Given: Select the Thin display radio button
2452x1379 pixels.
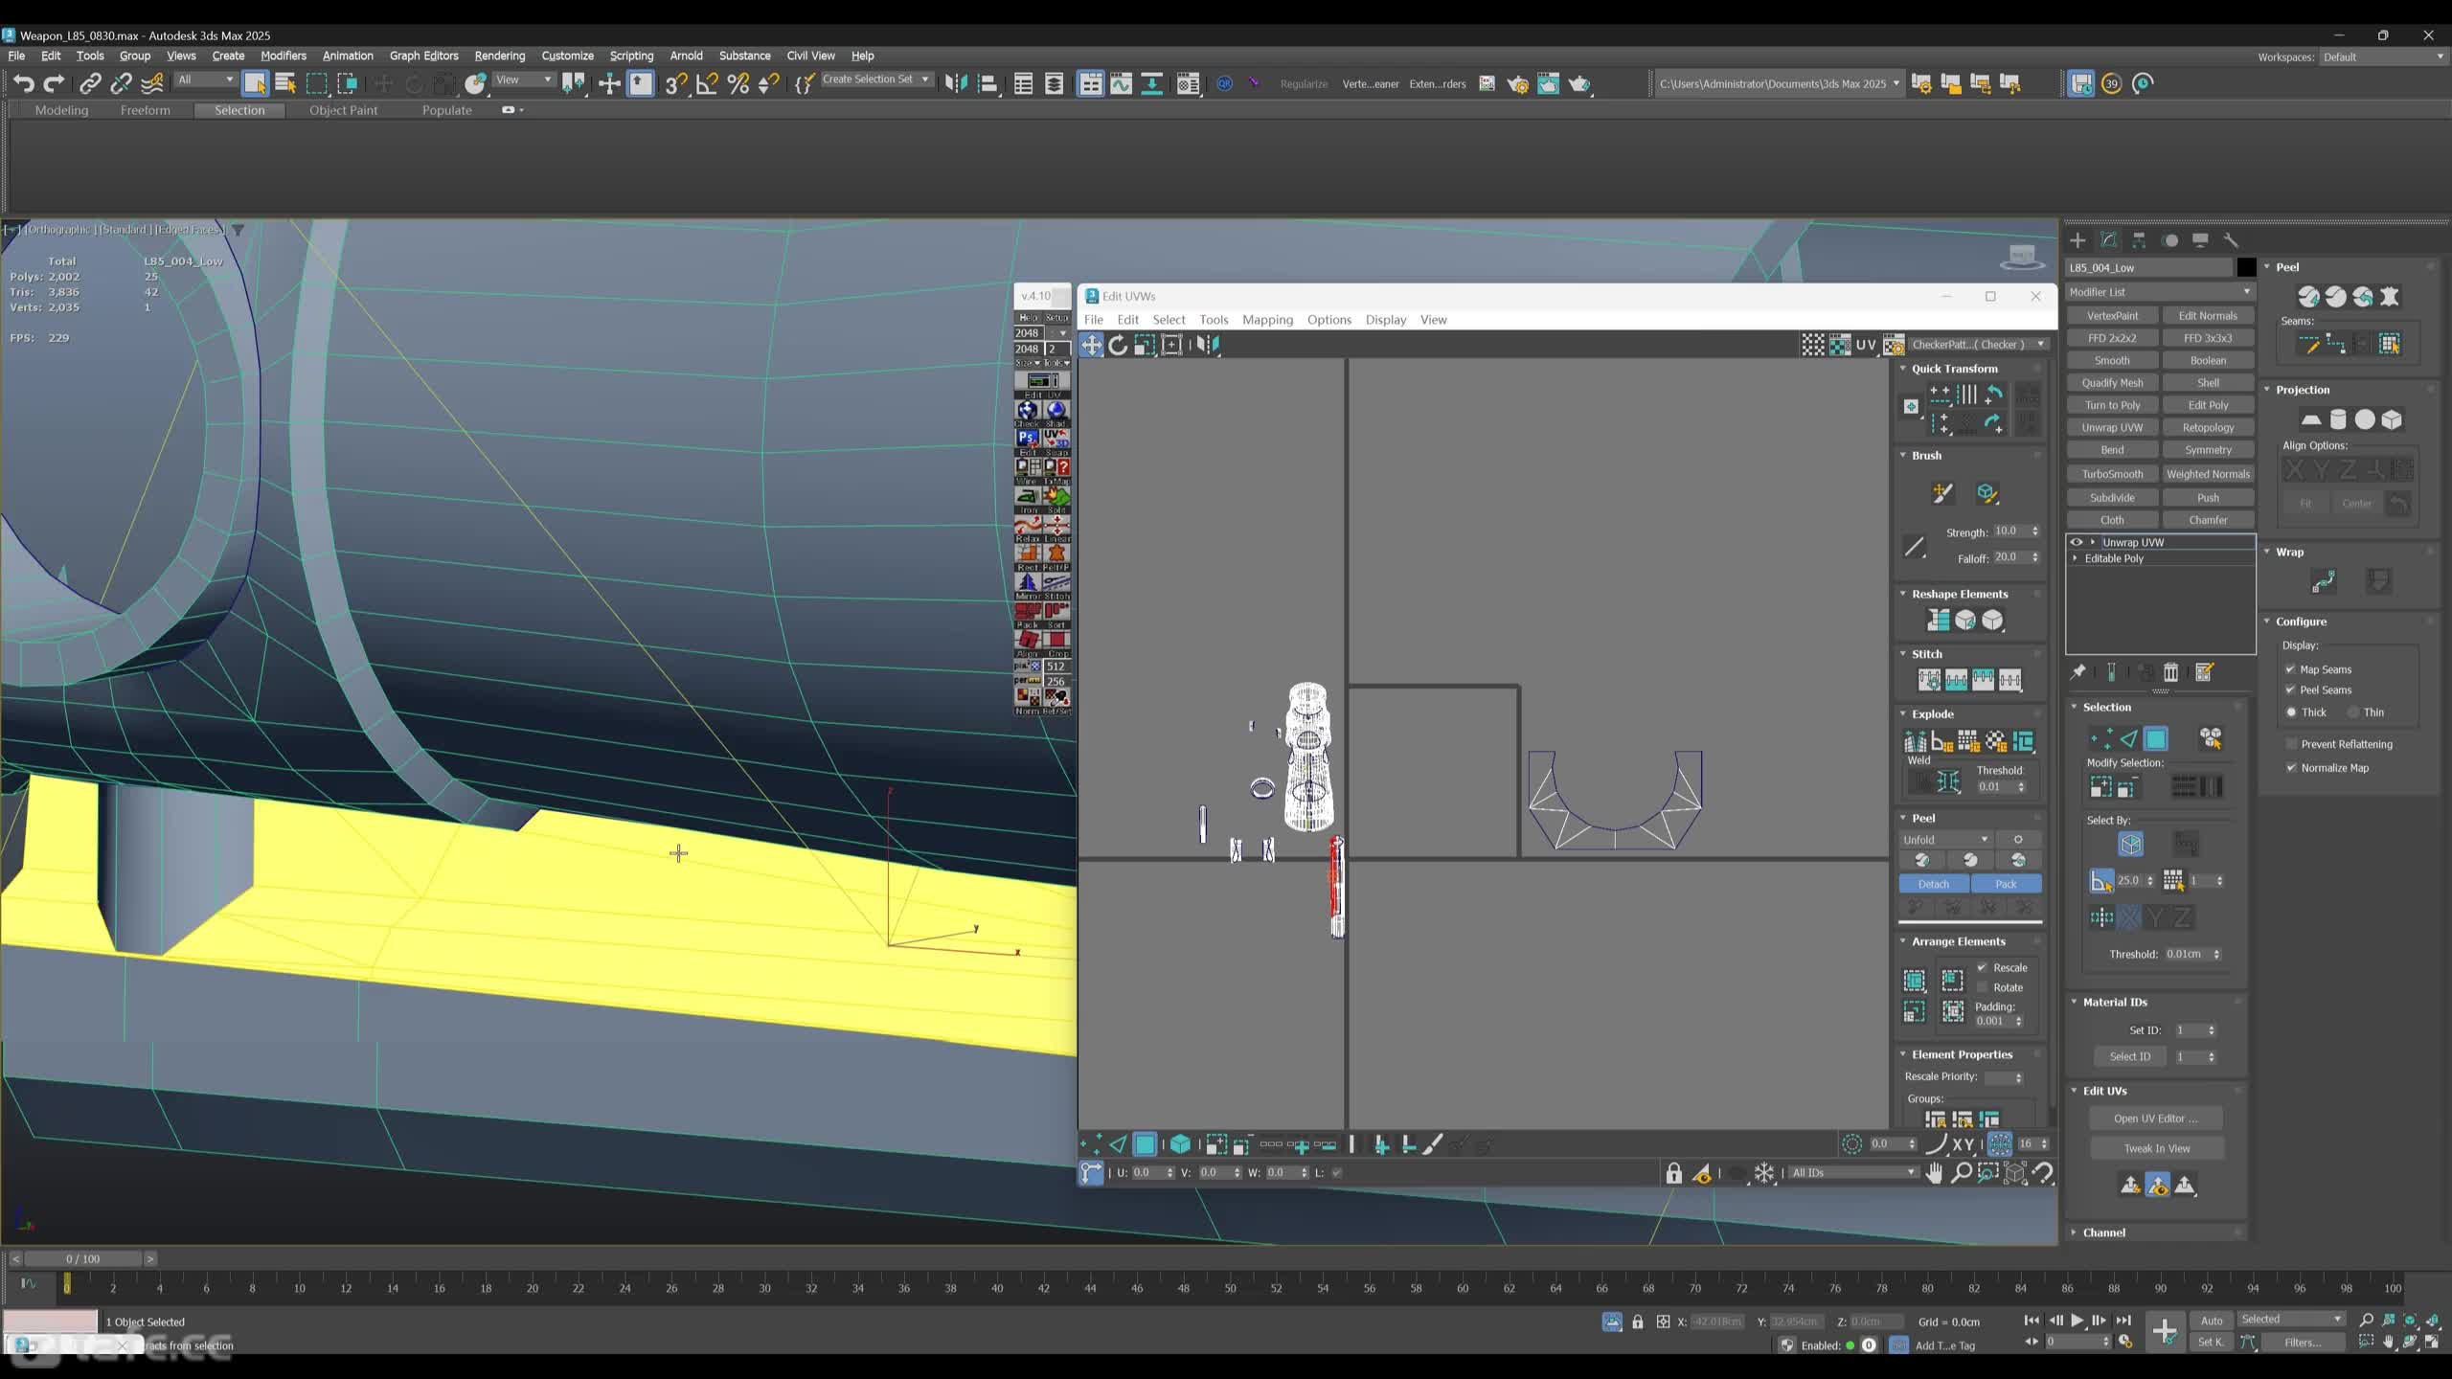Looking at the screenshot, I should (x=2352, y=712).
